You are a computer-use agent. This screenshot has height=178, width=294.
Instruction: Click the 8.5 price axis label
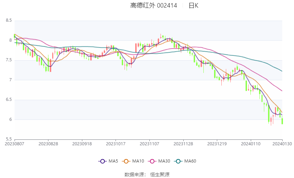(x=9, y=21)
